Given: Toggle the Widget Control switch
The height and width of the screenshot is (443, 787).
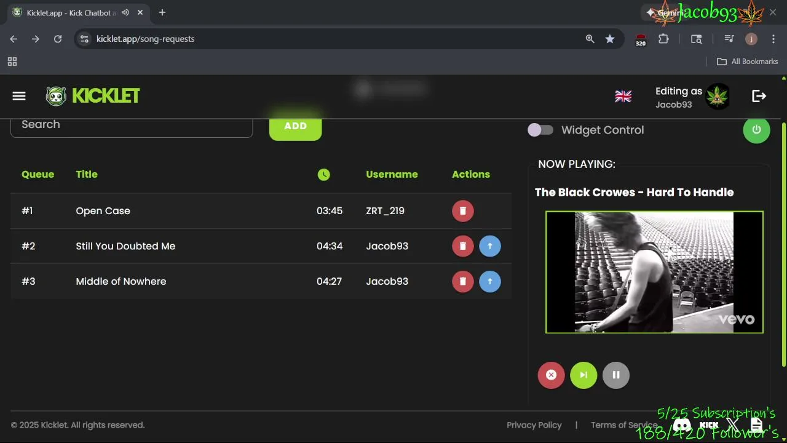Looking at the screenshot, I should click(x=540, y=130).
